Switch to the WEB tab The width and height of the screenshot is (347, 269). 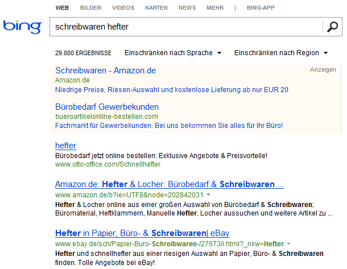(x=62, y=8)
